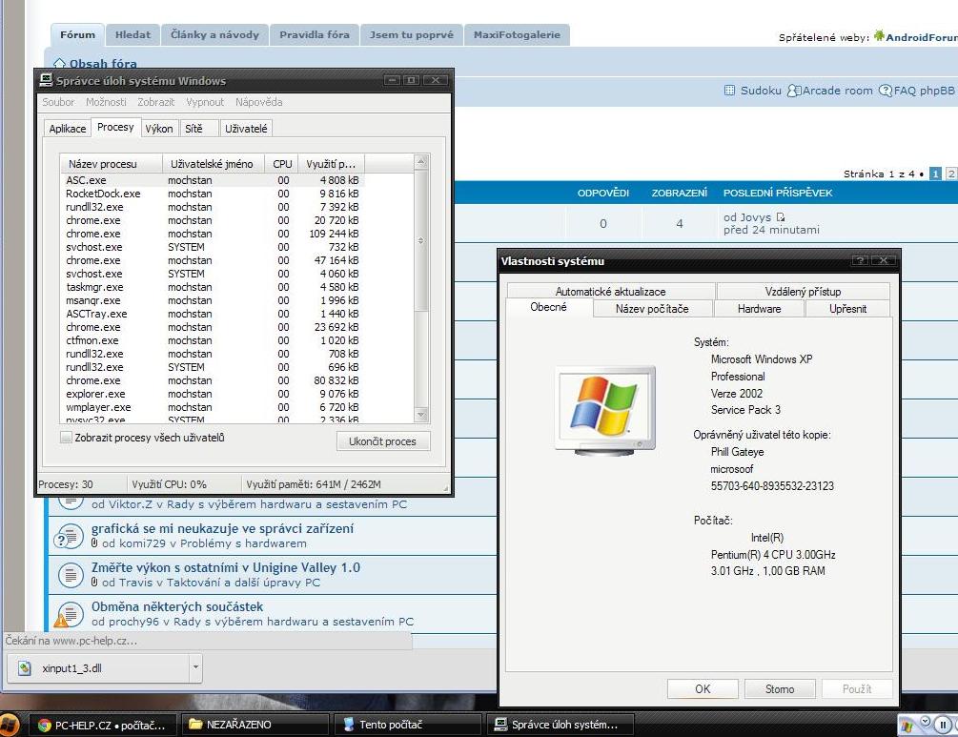Open the Soubor menu in Task Manager
Screen dimensions: 958x737
click(x=58, y=102)
